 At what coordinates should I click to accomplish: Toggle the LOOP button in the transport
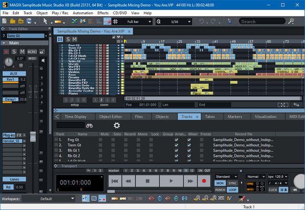[233, 190]
